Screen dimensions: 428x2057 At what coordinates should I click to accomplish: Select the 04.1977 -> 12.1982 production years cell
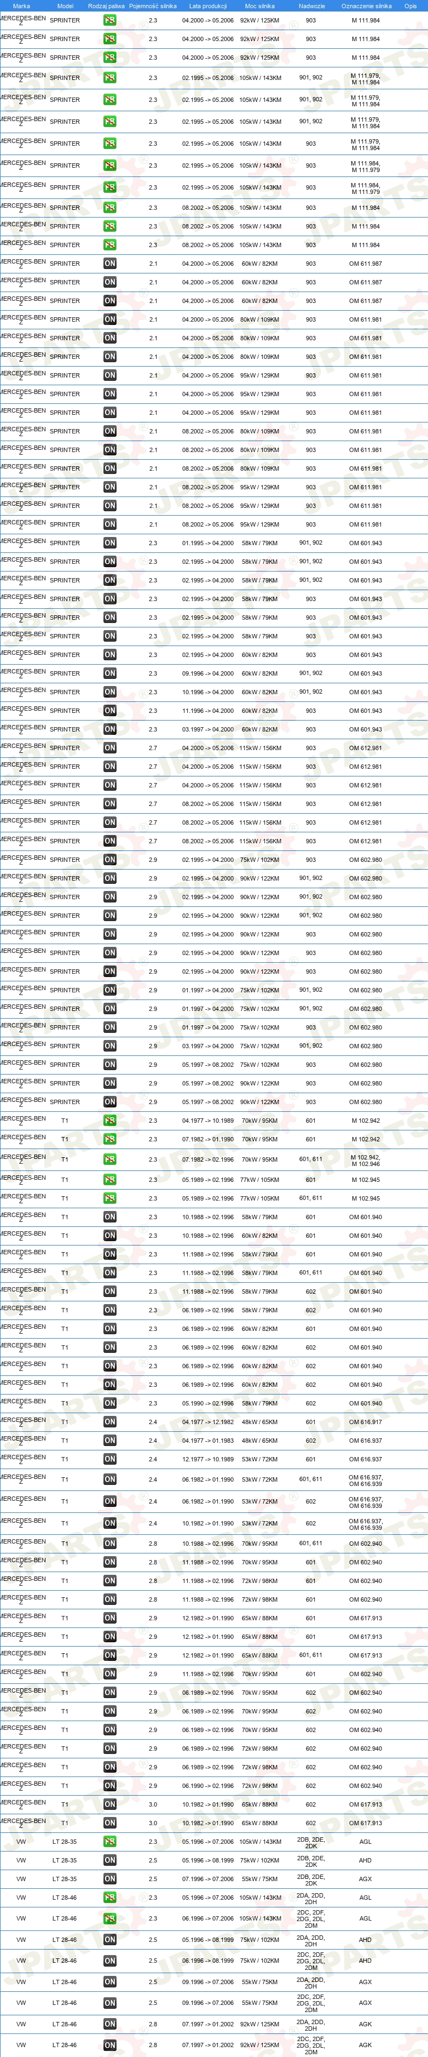pyautogui.click(x=208, y=1422)
